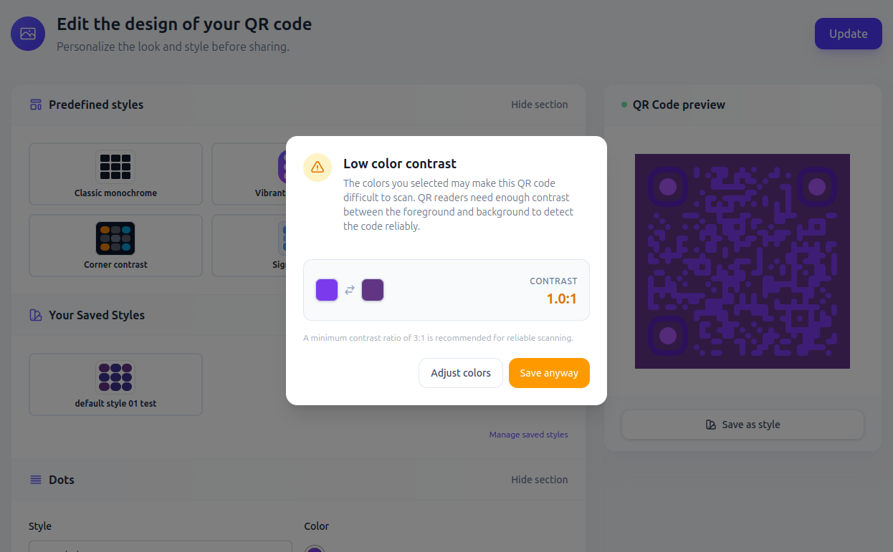Select the Corner contrast style icon
The image size is (893, 552).
(x=115, y=238)
